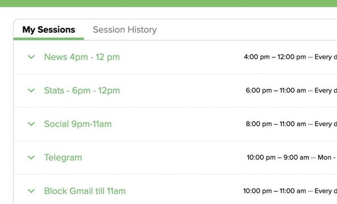Click the Stats session's recurrence text
Screen dimensions: 337x204
tap(326, 91)
